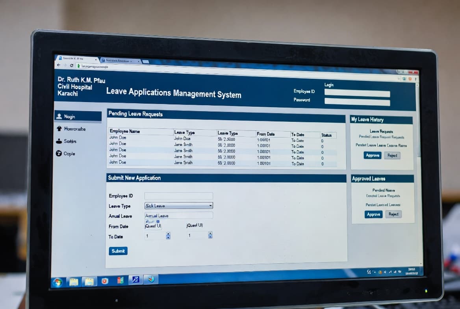The width and height of the screenshot is (460, 309).
Task: Go back with the browser back arrow
Action: tap(59, 65)
